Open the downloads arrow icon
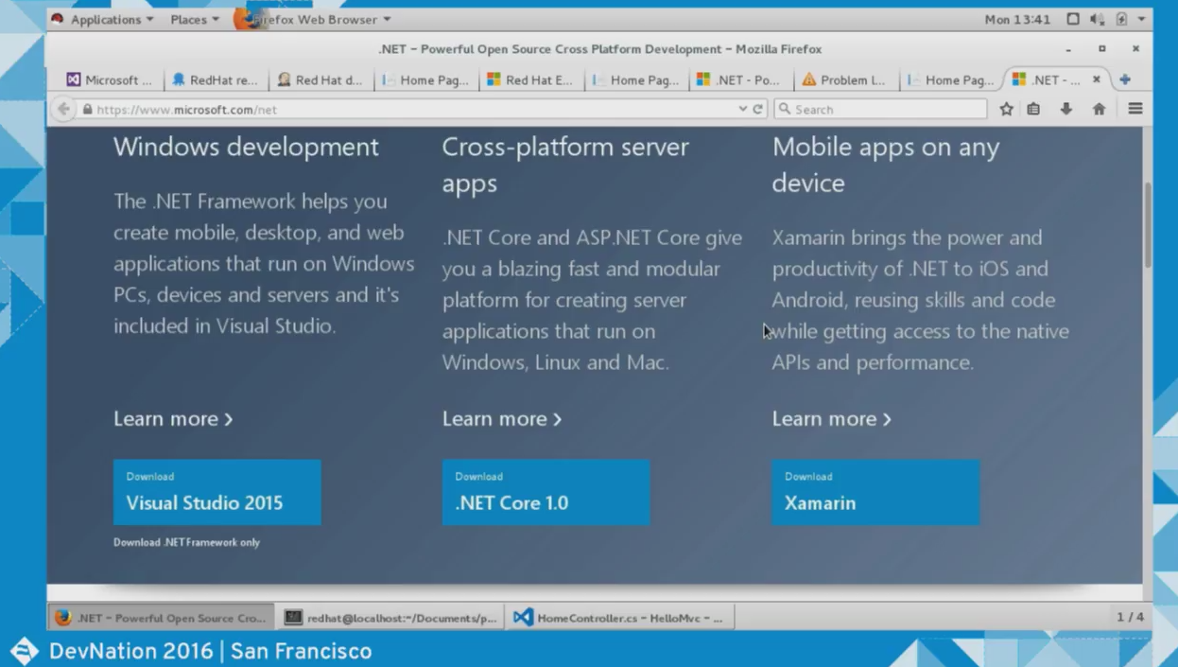This screenshot has height=667, width=1178. [x=1065, y=110]
